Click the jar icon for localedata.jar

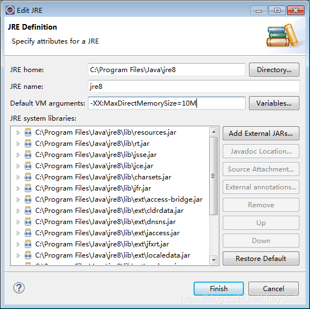[28, 255]
